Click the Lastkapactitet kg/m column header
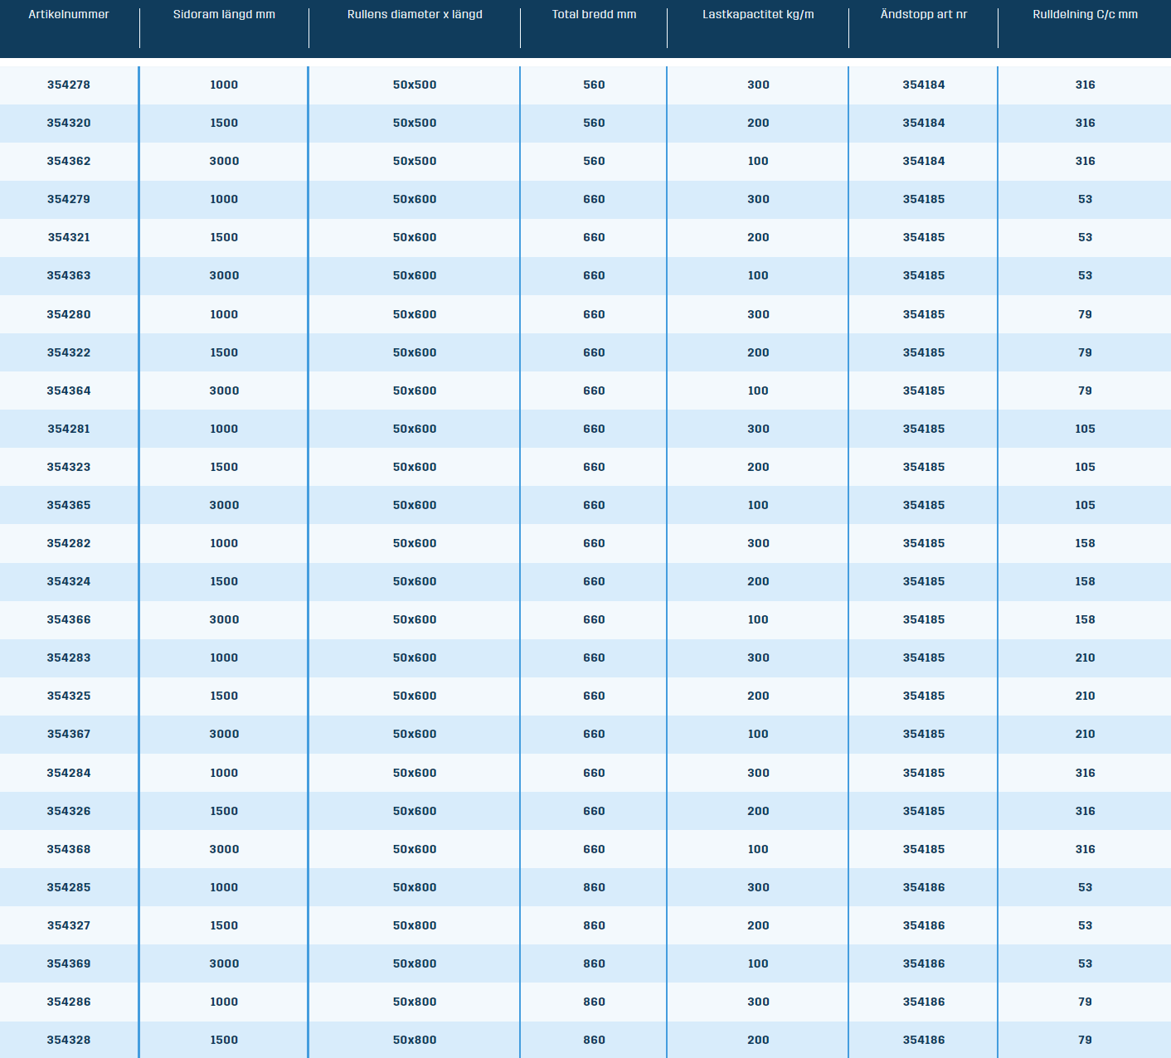The height and width of the screenshot is (1058, 1171). tap(758, 14)
